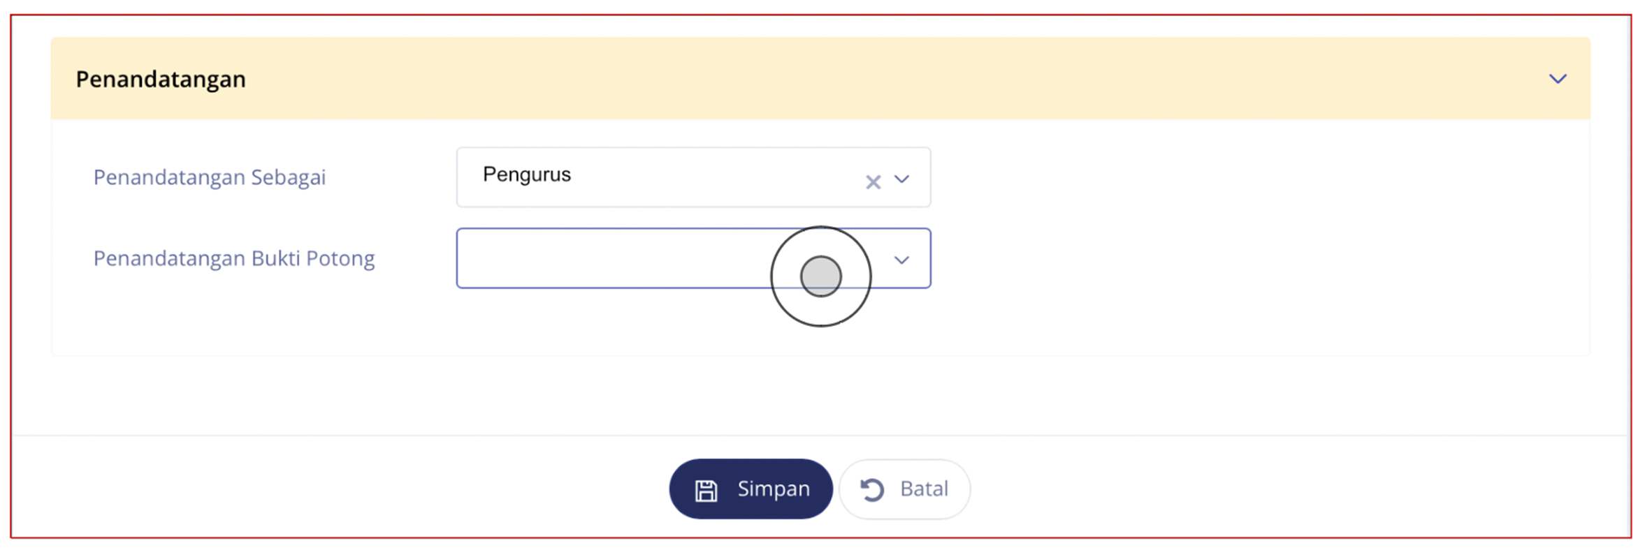Image resolution: width=1645 pixels, height=550 pixels.
Task: Click the chevron icon in the Penandatangan header
Action: click(x=1557, y=79)
